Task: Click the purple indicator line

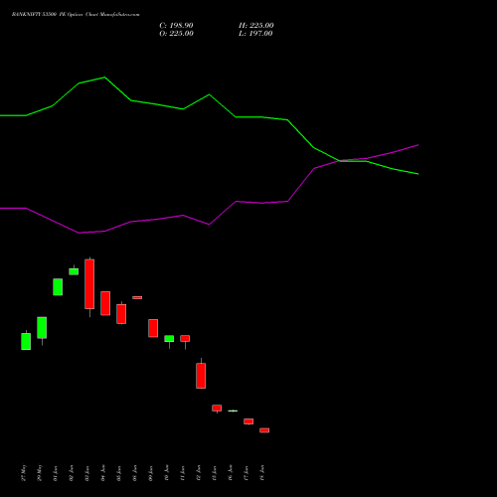Action: (209, 224)
